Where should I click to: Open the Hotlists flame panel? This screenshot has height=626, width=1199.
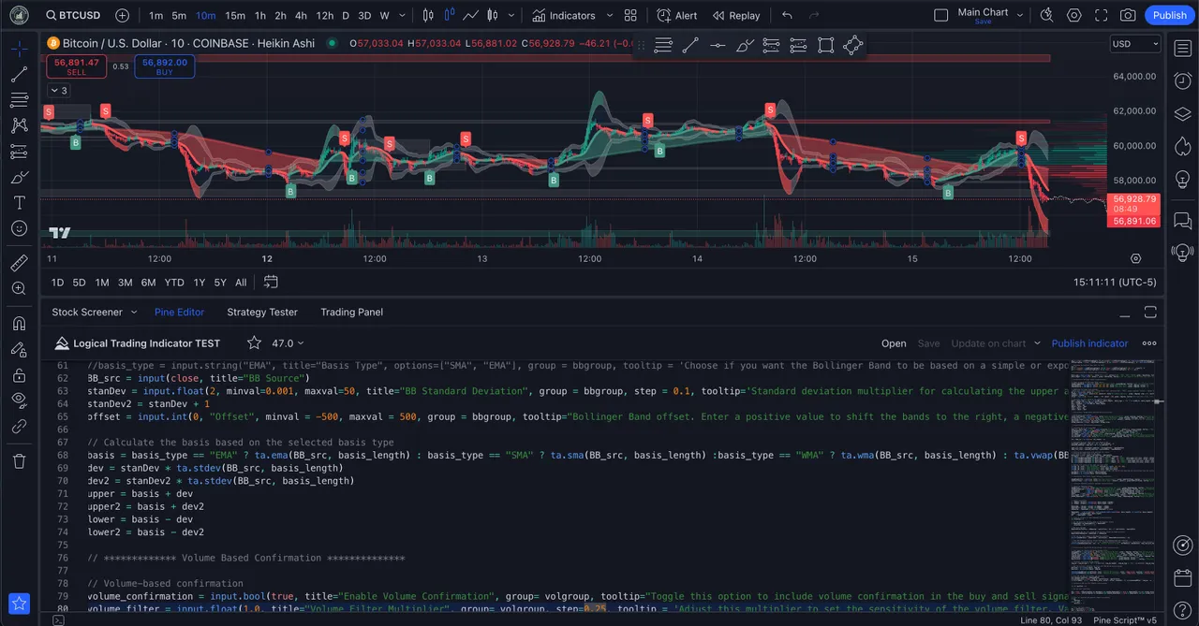point(1182,146)
